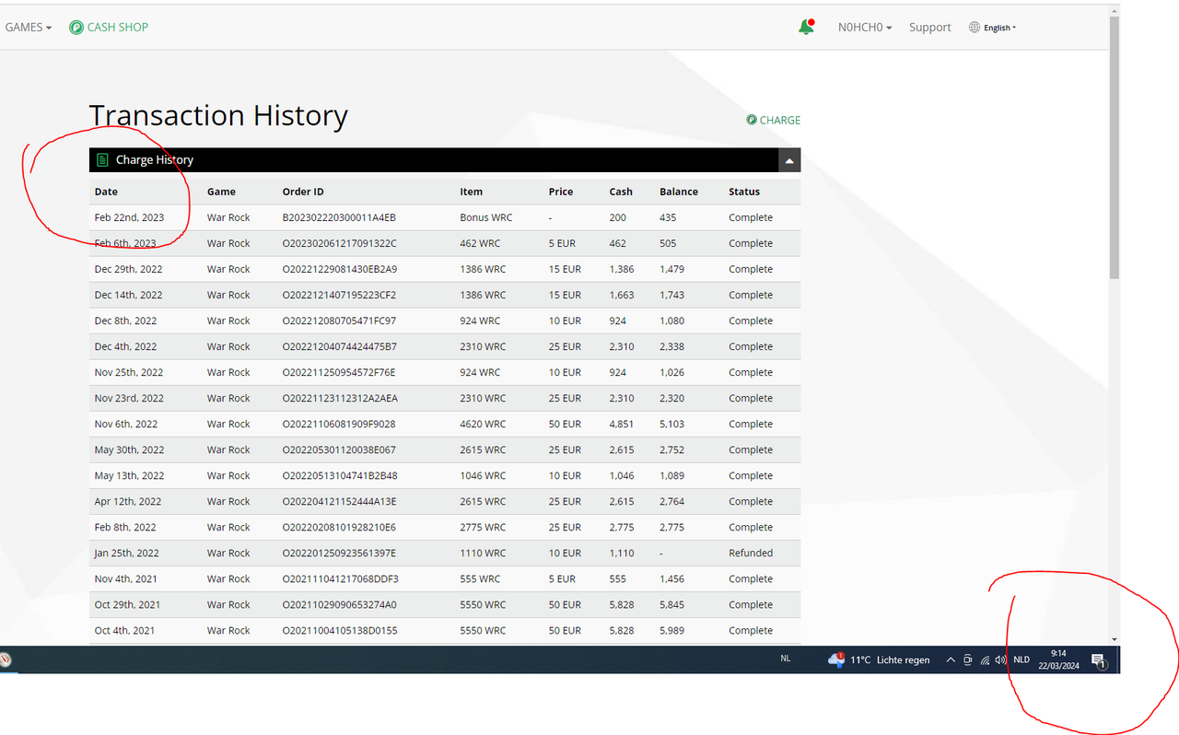Click the globe language icon
The height and width of the screenshot is (735, 1179).
click(975, 28)
